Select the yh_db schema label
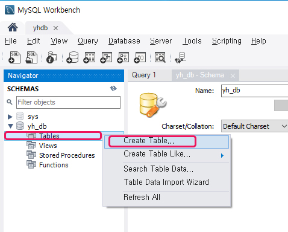The image size is (288, 232). coord(37,126)
